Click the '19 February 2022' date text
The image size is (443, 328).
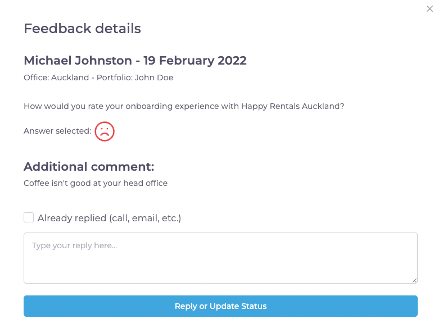pyautogui.click(x=195, y=61)
